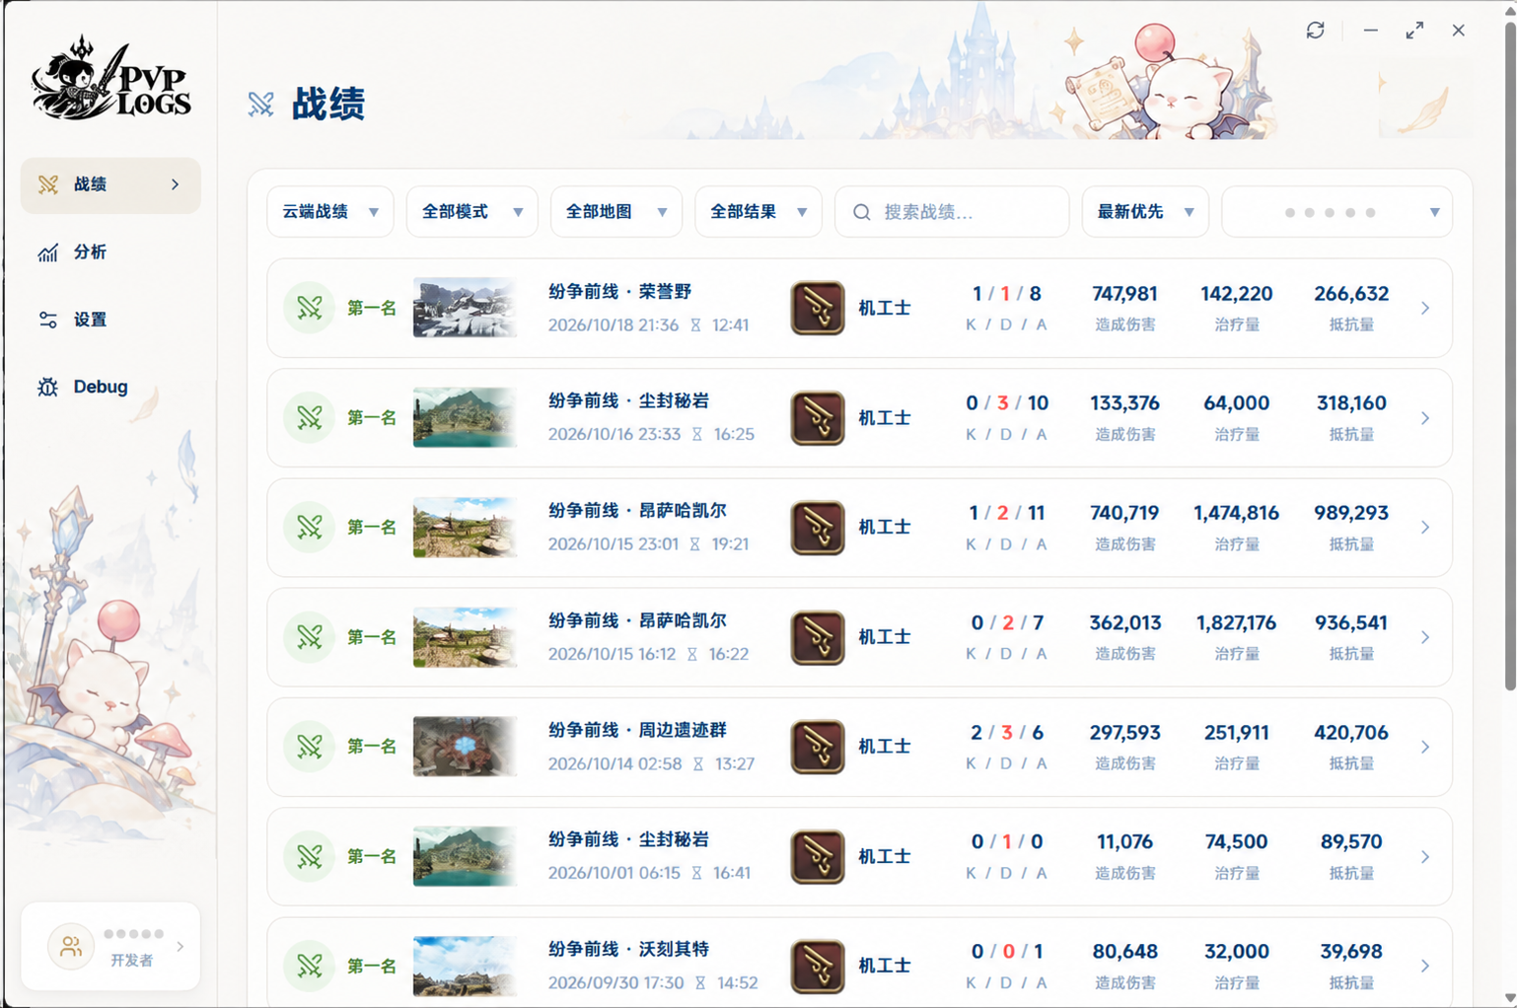This screenshot has width=1517, height=1008.
Task: Click job icon in 2026/10/01 06:15 match
Action: pos(818,856)
